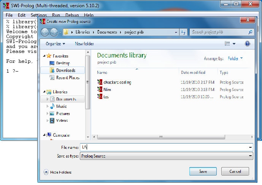Viewport: 262px width, 185px height.
Task: Click the horizontal scrollbar in file list
Action: (x=161, y=137)
